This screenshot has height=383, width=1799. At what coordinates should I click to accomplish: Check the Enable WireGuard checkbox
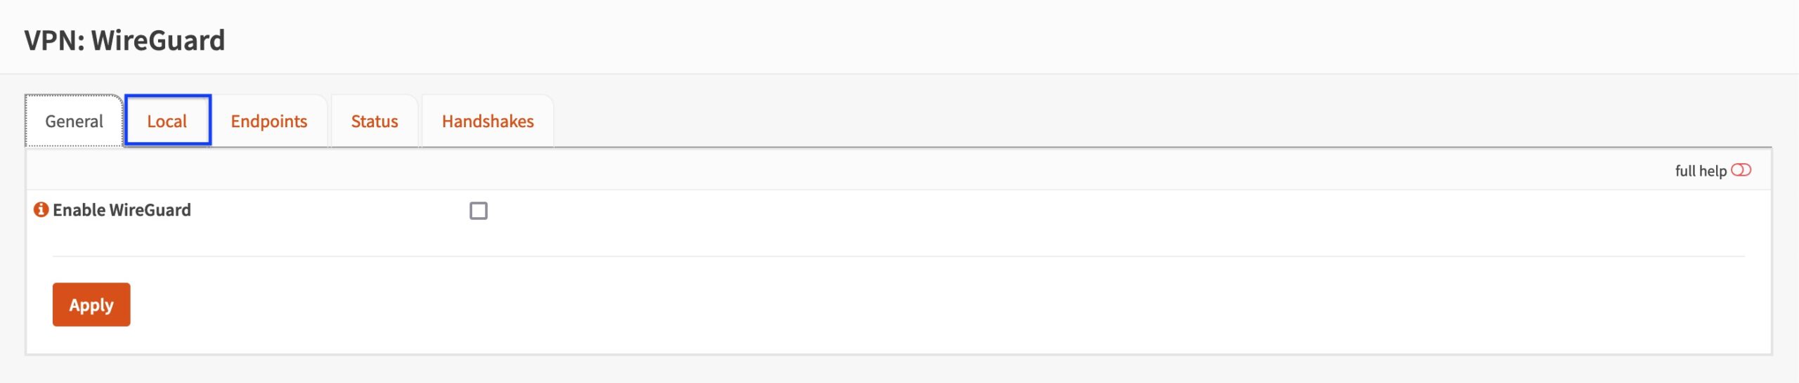click(479, 211)
